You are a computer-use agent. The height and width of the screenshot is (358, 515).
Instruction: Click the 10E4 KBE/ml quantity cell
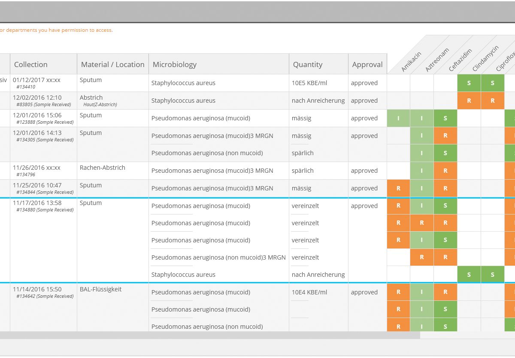(309, 292)
